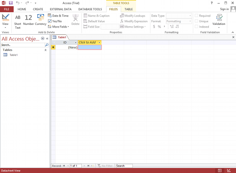Select the Table1 document tab
The height and width of the screenshot is (173, 236).
click(60, 37)
